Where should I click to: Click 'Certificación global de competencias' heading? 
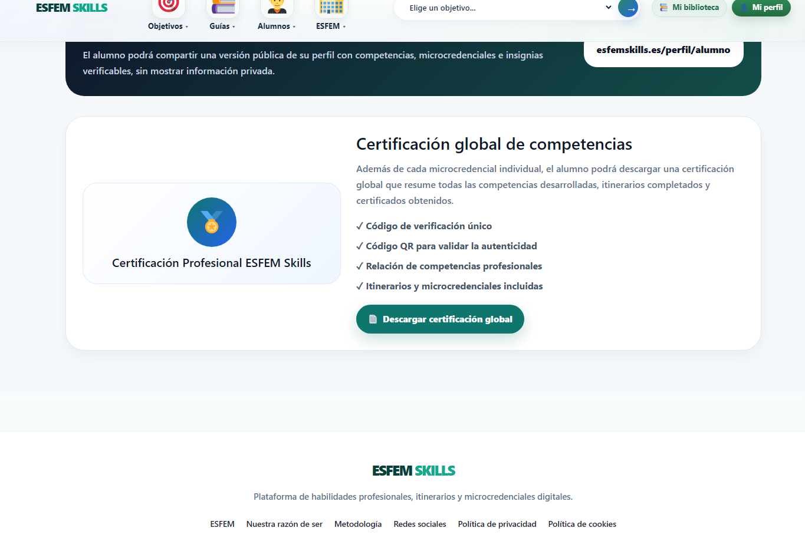[494, 144]
